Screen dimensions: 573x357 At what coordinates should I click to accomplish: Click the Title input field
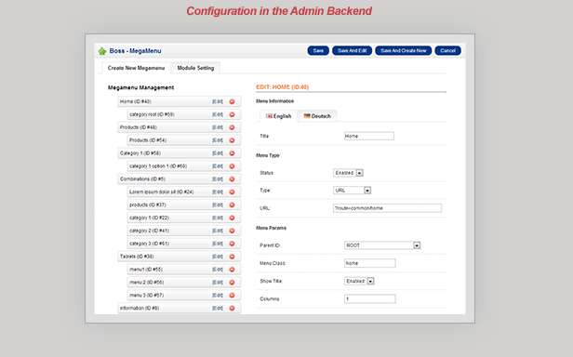pyautogui.click(x=369, y=136)
